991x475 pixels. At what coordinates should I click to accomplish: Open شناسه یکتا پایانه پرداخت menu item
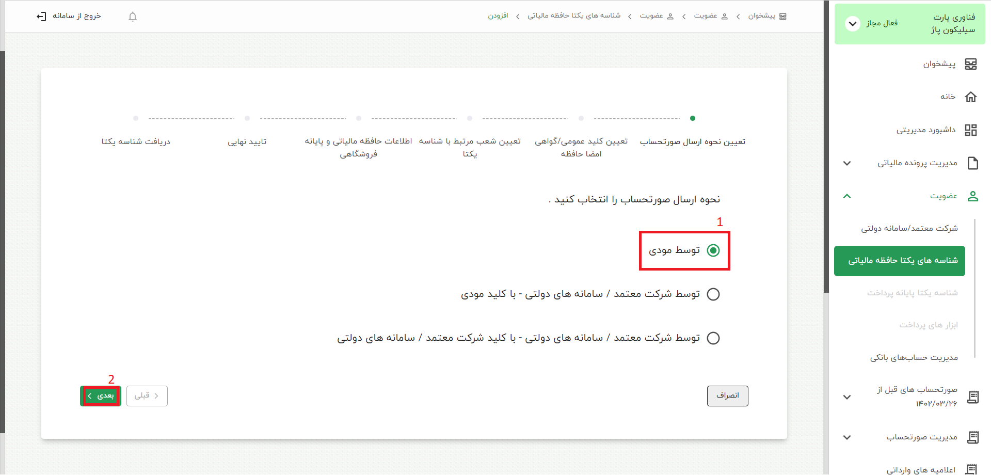912,293
